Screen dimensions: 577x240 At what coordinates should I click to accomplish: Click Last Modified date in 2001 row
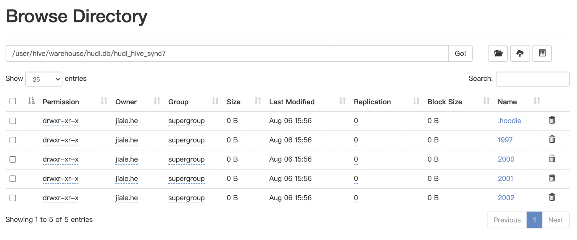point(290,178)
